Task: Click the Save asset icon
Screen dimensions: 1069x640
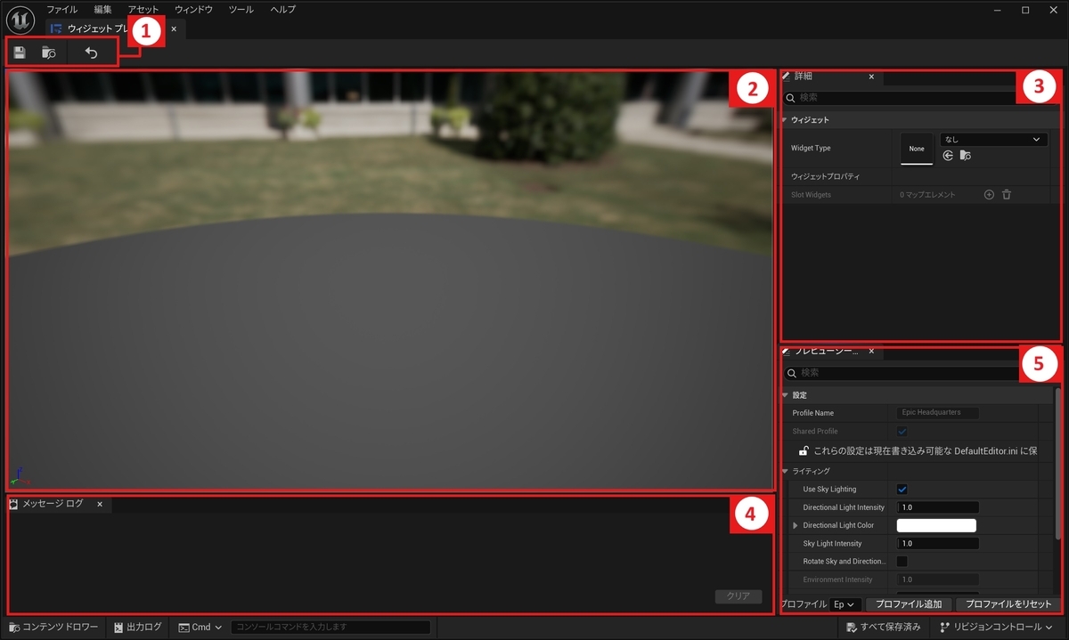Action: [19, 52]
